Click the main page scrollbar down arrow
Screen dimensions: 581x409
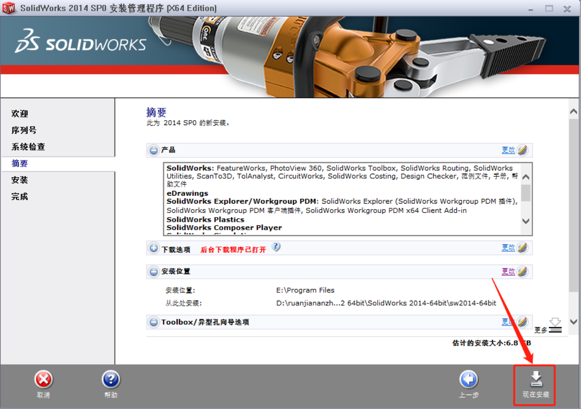pos(574,322)
